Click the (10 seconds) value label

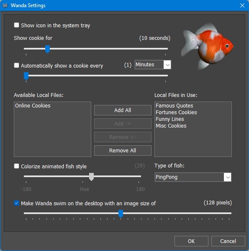tap(155, 38)
